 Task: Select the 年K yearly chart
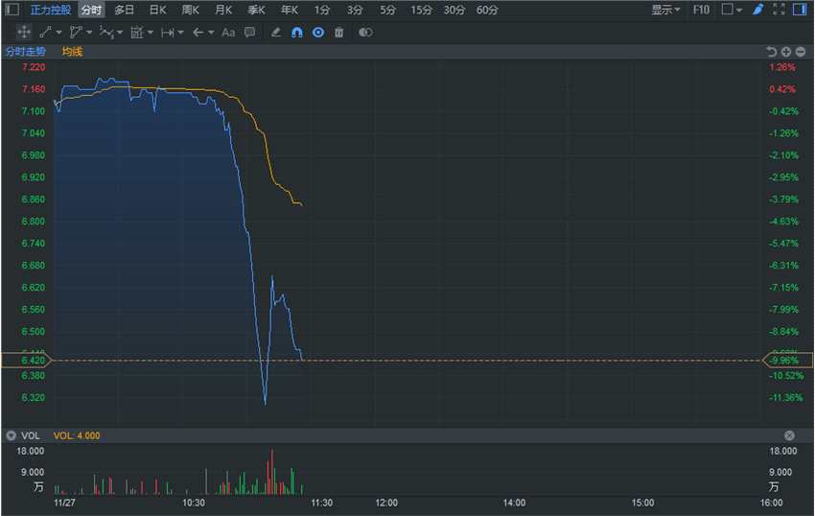point(290,10)
